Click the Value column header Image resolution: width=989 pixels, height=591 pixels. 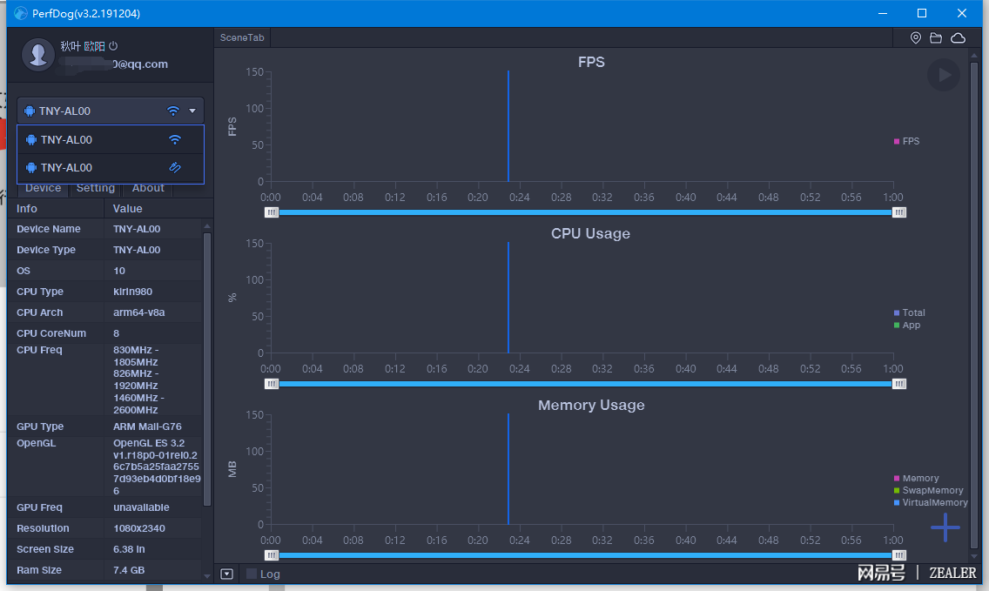[158, 209]
